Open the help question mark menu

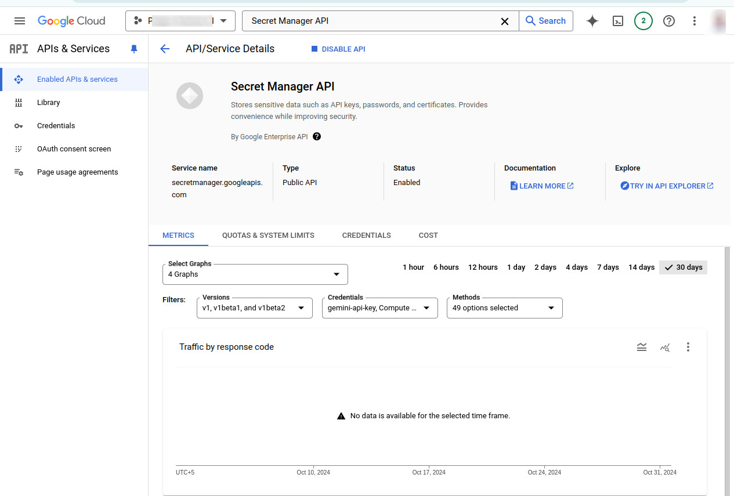(669, 21)
